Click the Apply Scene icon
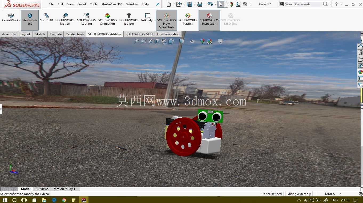The height and width of the screenshot is (203, 363). tap(210, 41)
